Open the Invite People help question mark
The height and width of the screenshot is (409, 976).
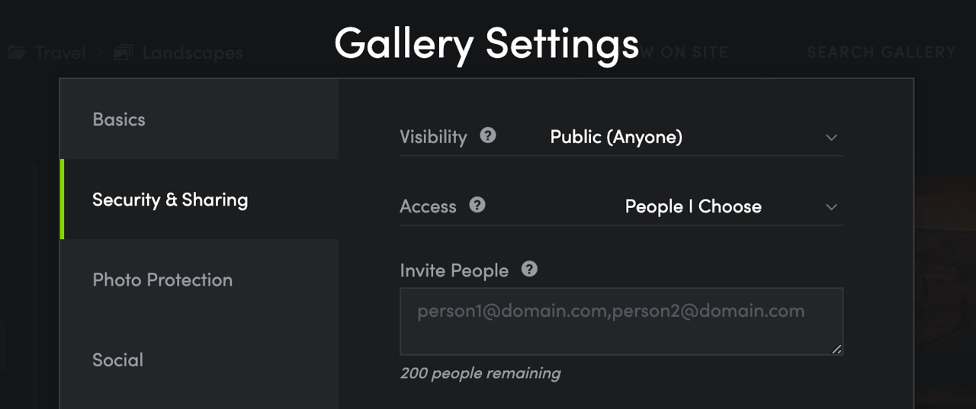(x=529, y=269)
